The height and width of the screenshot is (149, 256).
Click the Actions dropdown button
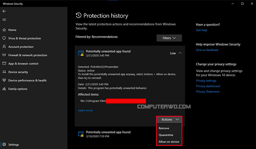click(169, 120)
